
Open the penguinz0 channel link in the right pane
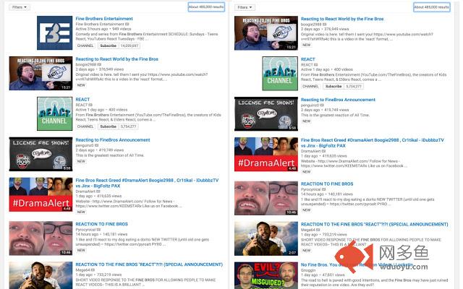tap(310, 105)
